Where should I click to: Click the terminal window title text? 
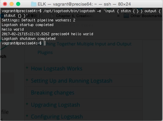pos(84,4)
